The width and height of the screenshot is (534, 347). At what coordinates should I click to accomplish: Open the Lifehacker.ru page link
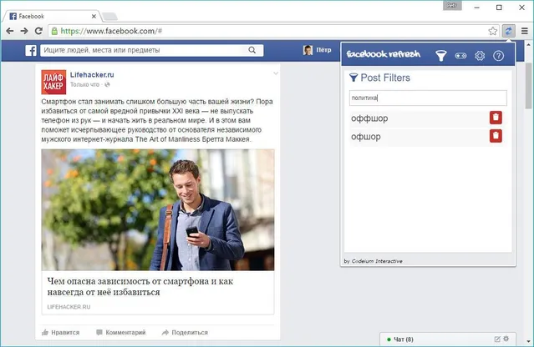pos(92,74)
